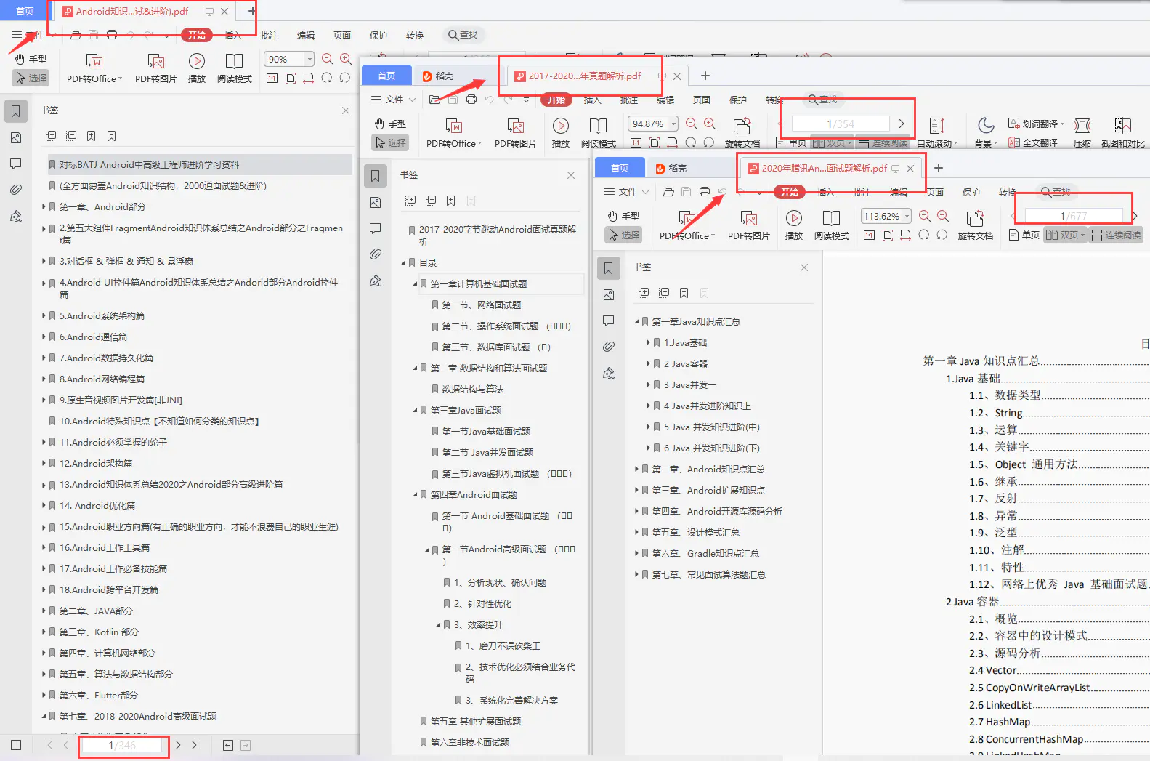Screen dimensions: 1150x761
Task: Click open-folder icon in 2020年腾讯 window
Action: pyautogui.click(x=668, y=192)
